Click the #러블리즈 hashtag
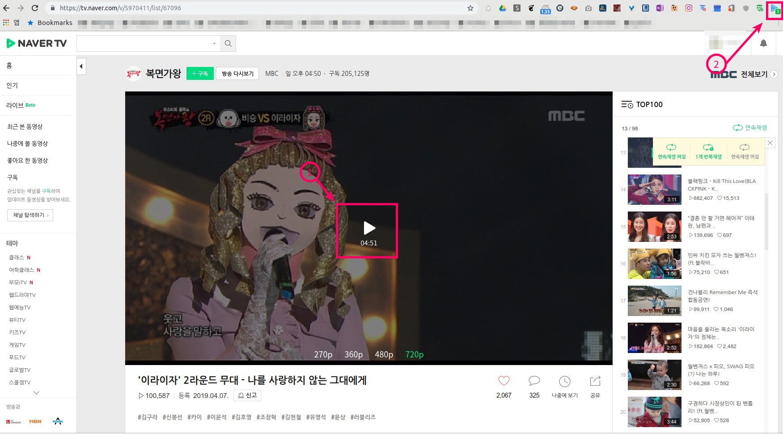The height and width of the screenshot is (436, 783). click(x=363, y=417)
